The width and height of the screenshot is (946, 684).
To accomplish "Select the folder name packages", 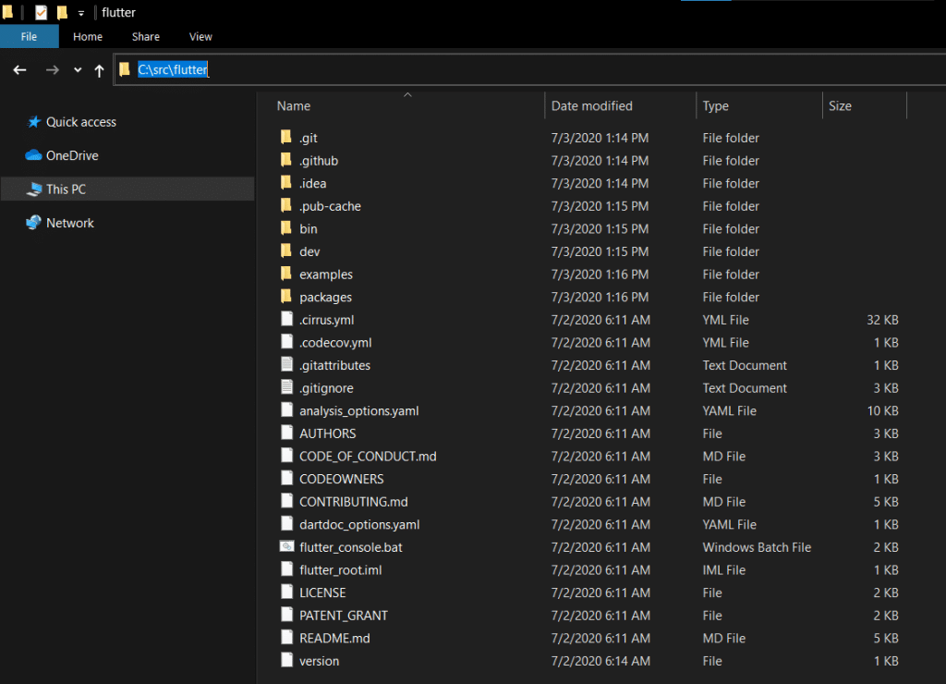I will [x=326, y=298].
